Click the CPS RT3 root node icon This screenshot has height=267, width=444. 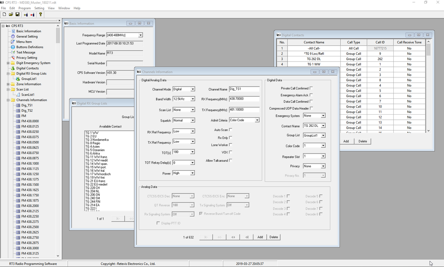[8, 26]
